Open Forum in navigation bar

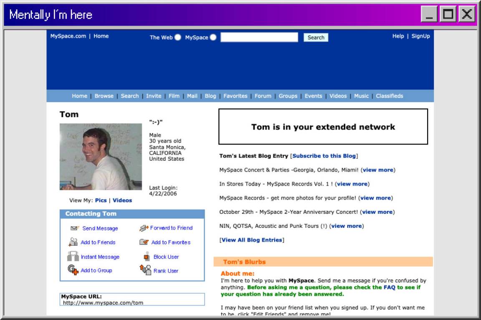[263, 96]
